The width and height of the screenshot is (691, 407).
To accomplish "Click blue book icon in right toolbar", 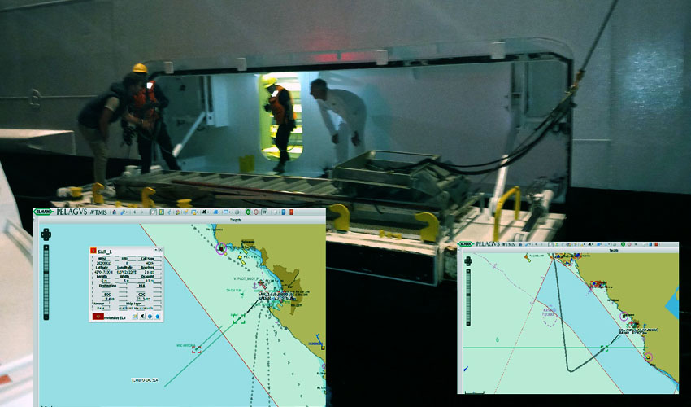I will coord(650,244).
